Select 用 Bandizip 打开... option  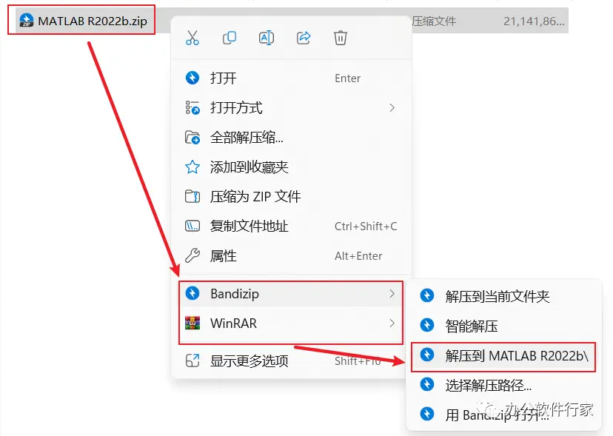click(503, 415)
